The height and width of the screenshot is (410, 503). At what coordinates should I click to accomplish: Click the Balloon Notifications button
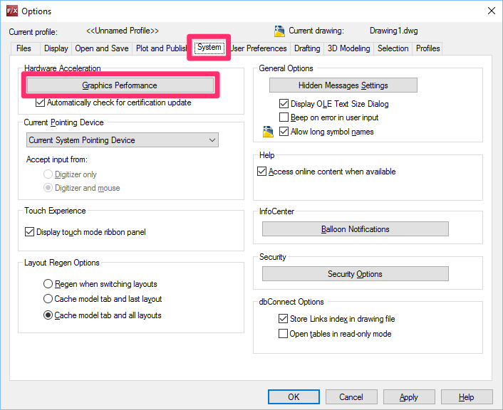click(355, 229)
